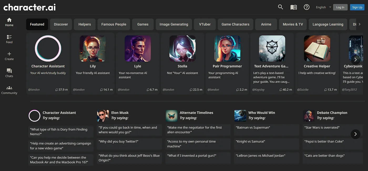The image size is (368, 171).
Task: Show more featured characters with arrow
Action: (355, 60)
